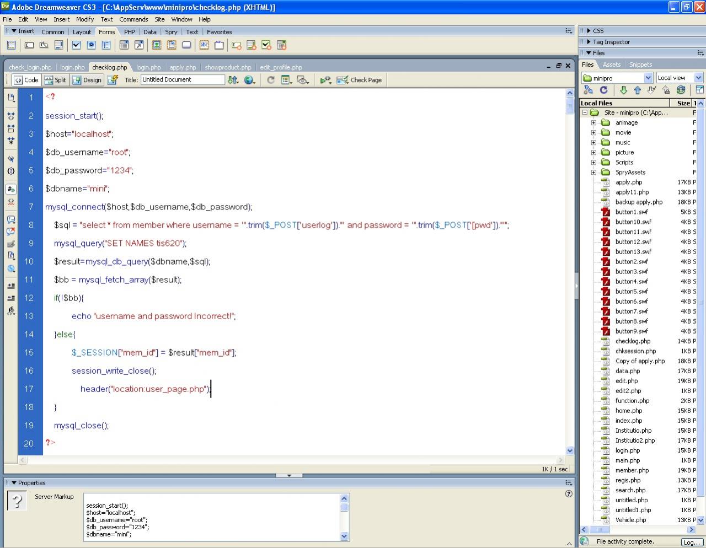Click Live Data view lightning icon
Viewport: 706px width, 548px height.
[x=113, y=80]
